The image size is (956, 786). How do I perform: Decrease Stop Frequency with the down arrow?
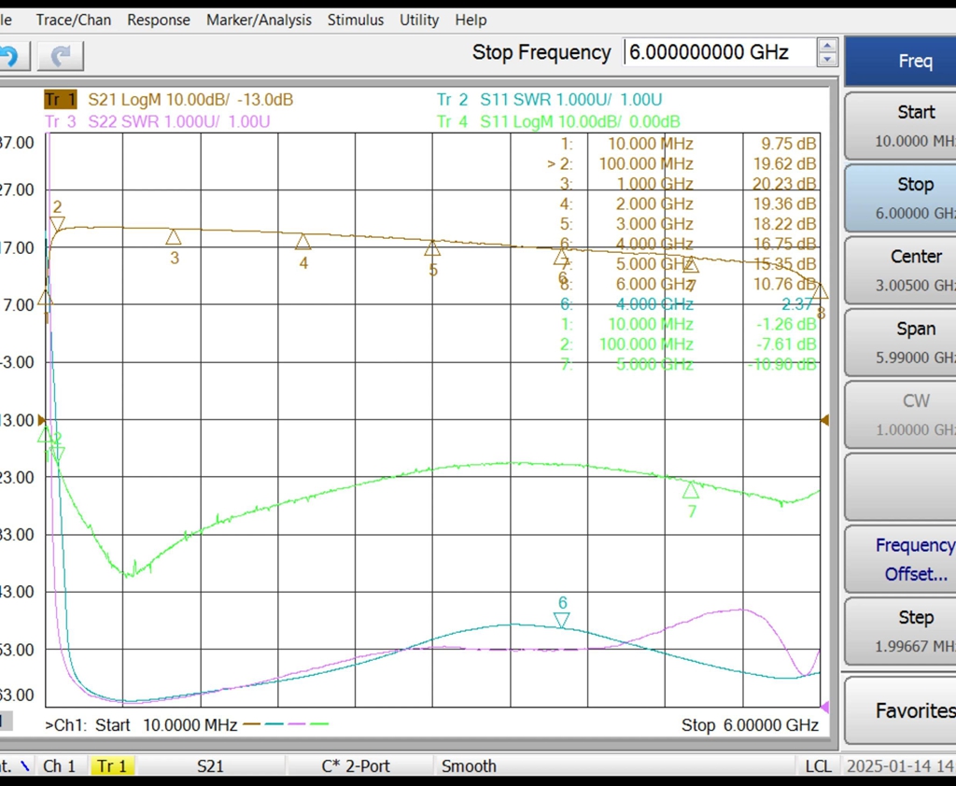(827, 60)
